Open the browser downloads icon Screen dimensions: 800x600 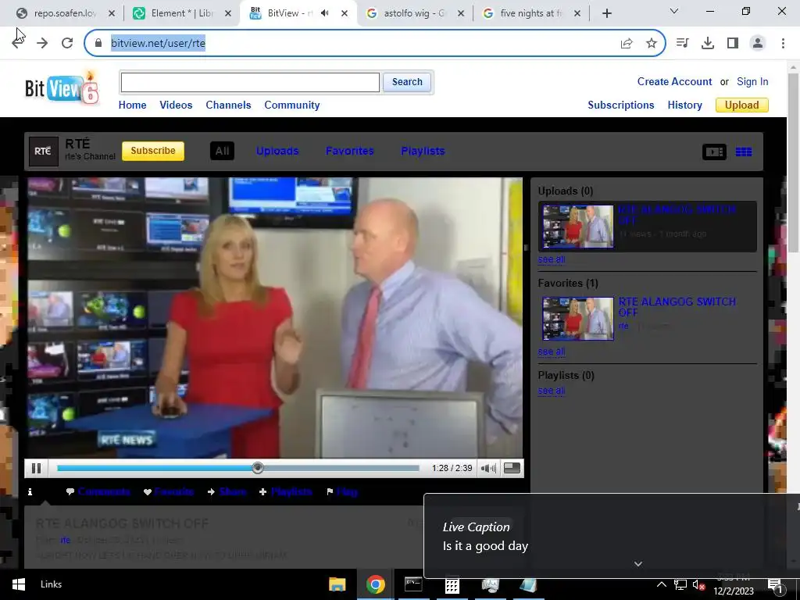[x=708, y=43]
